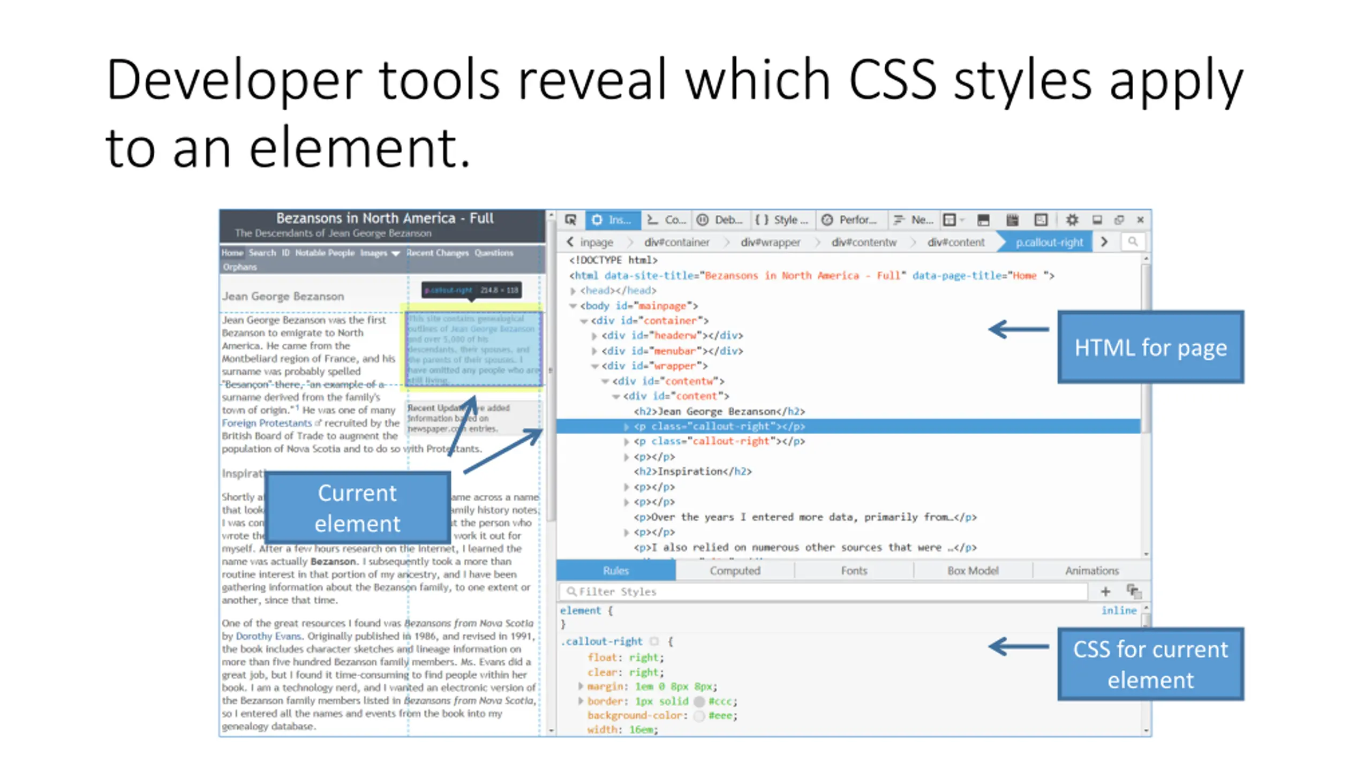Switch to the Performance panel
The image size is (1371, 771).
tap(849, 220)
